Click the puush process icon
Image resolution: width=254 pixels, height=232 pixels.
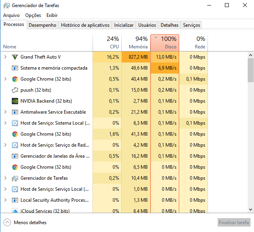15,90
